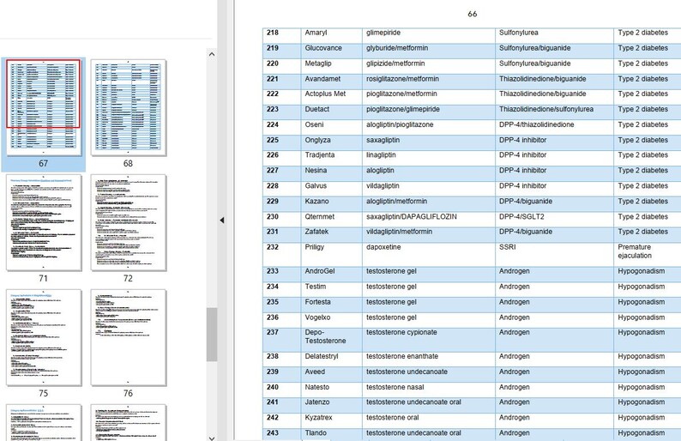The height and width of the screenshot is (441, 681).
Task: Open page 75 thumbnail
Action: 44,337
